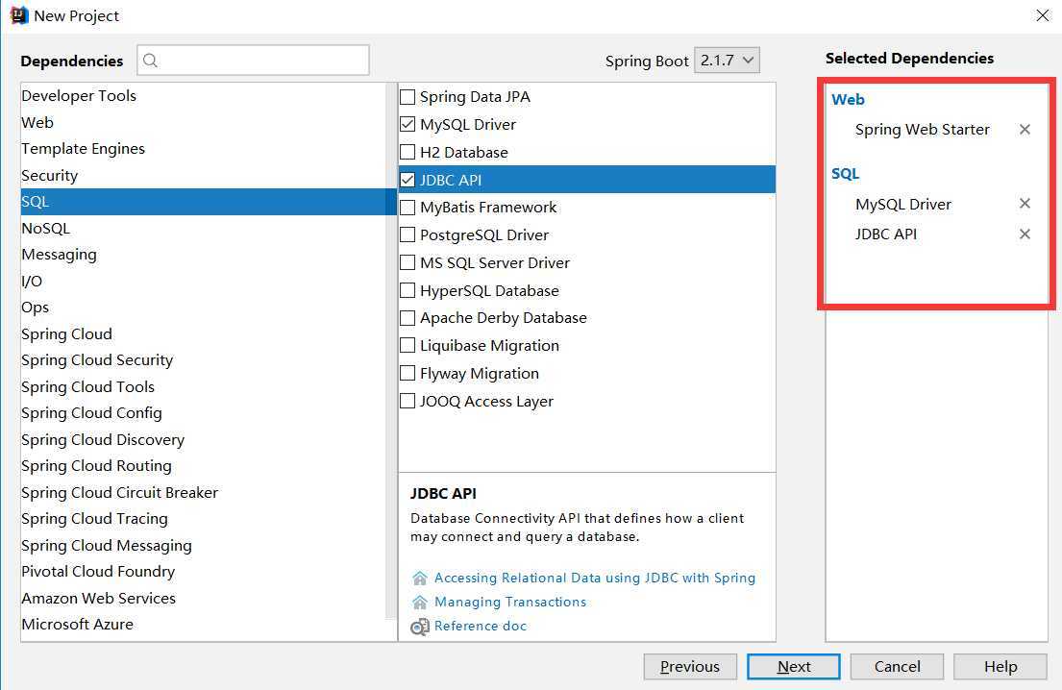
Task: Click the Previous button
Action: [x=690, y=667]
